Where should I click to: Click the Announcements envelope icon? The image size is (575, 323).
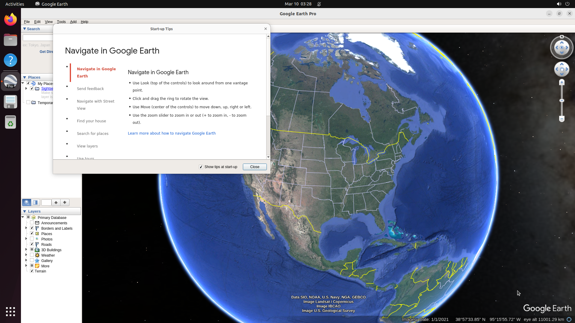pos(37,223)
